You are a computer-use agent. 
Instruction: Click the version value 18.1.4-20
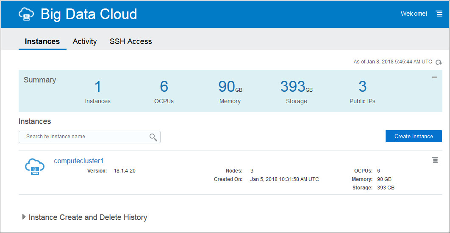click(125, 170)
